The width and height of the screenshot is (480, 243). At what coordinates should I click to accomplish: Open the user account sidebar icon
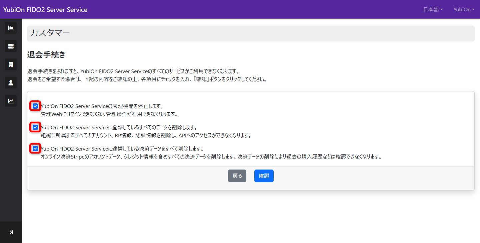11,82
